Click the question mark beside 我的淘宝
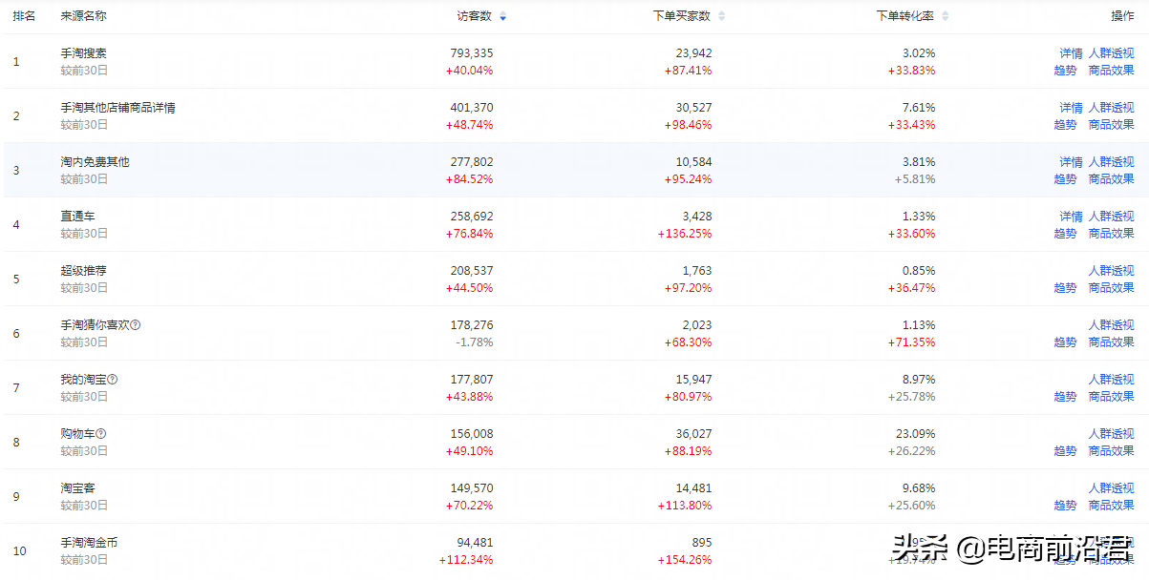The image size is (1149, 580). (x=113, y=380)
